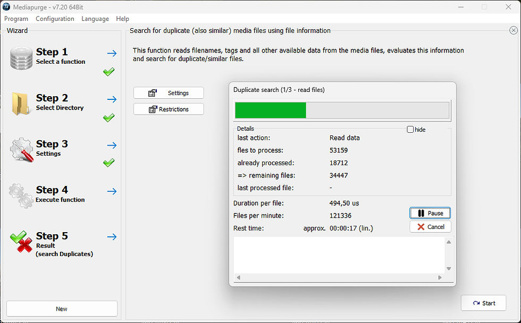Click the Step 5 check and cross icon
Viewport: 521px width, 323px height.
(21, 241)
